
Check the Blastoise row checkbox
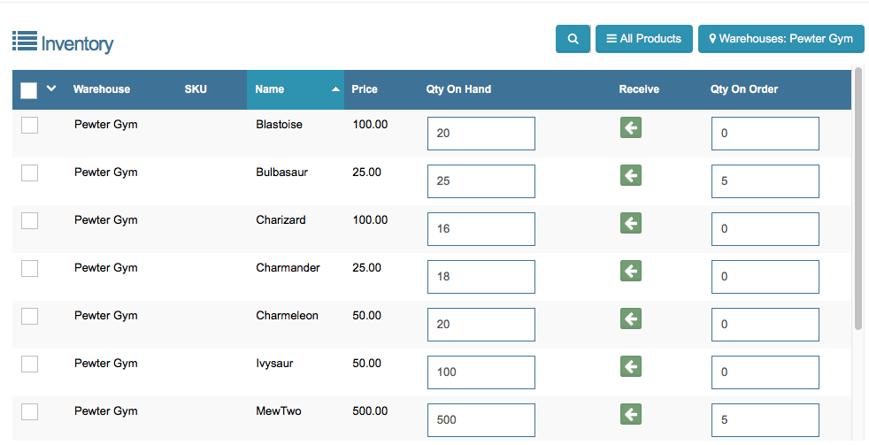tap(29, 125)
